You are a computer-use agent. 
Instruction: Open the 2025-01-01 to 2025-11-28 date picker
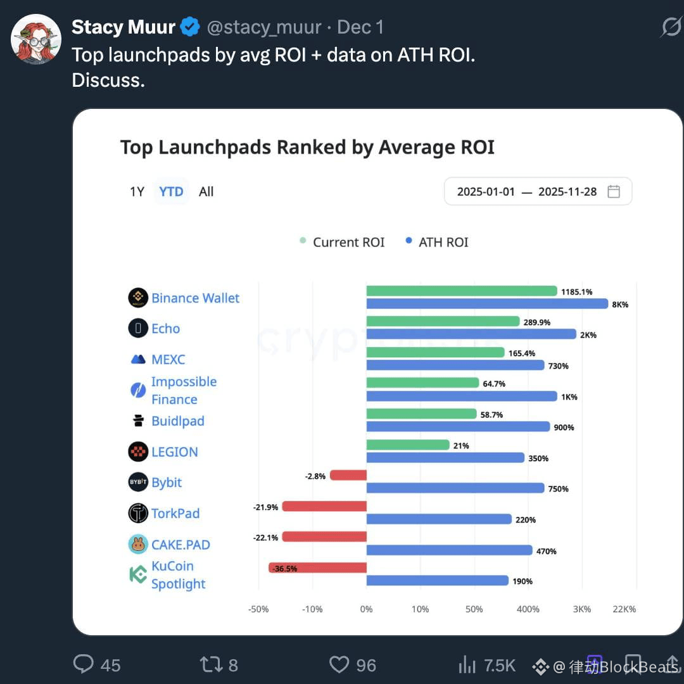(x=538, y=191)
